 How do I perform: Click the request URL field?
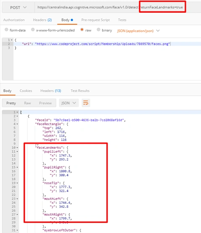(x=118, y=8)
